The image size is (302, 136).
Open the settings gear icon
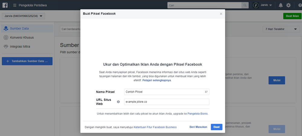(x=288, y=5)
